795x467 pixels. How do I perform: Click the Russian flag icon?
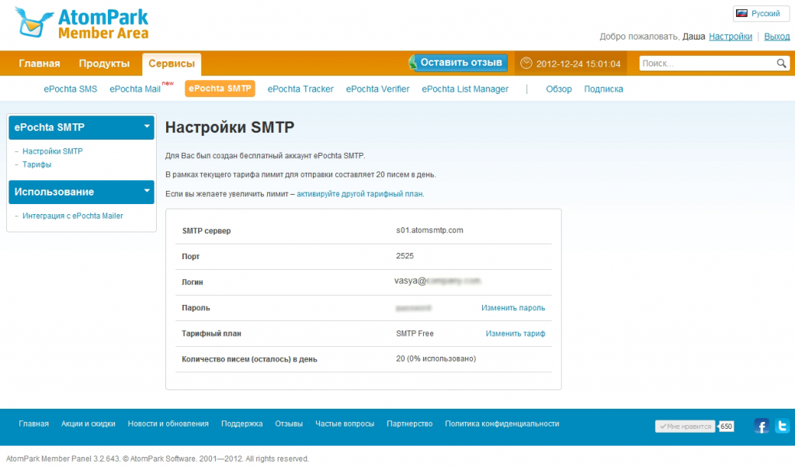[x=741, y=14]
